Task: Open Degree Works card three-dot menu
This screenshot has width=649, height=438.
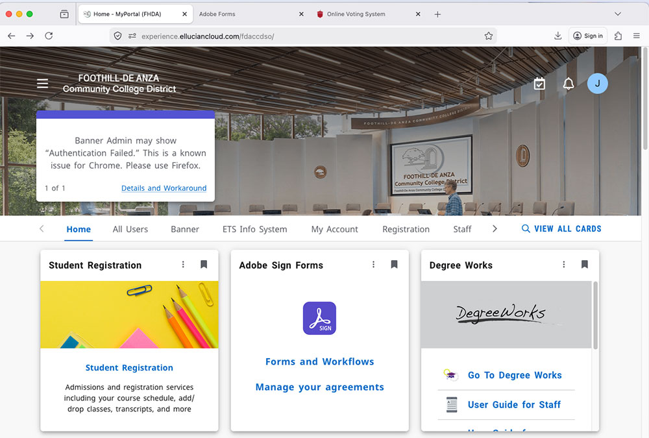Action: click(x=563, y=265)
